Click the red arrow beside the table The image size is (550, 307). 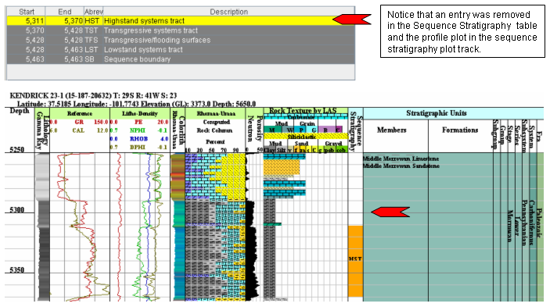click(x=351, y=20)
